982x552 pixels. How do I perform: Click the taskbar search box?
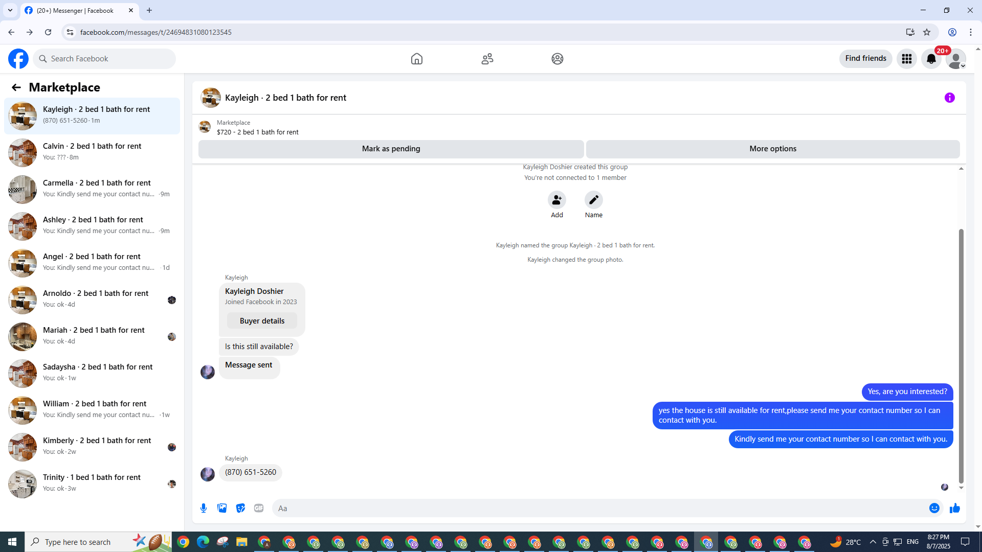[x=97, y=542]
